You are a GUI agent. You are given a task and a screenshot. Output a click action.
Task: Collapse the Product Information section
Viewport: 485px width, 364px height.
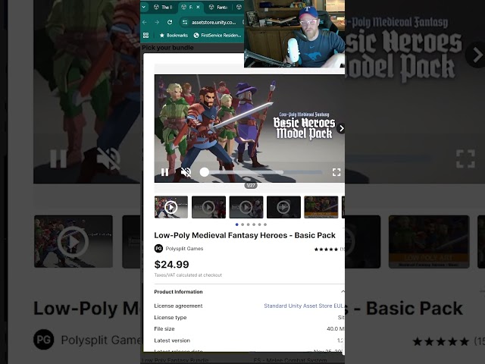point(343,291)
